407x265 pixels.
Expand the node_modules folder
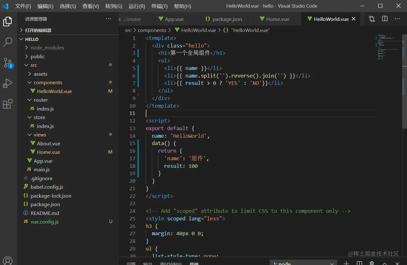point(47,48)
